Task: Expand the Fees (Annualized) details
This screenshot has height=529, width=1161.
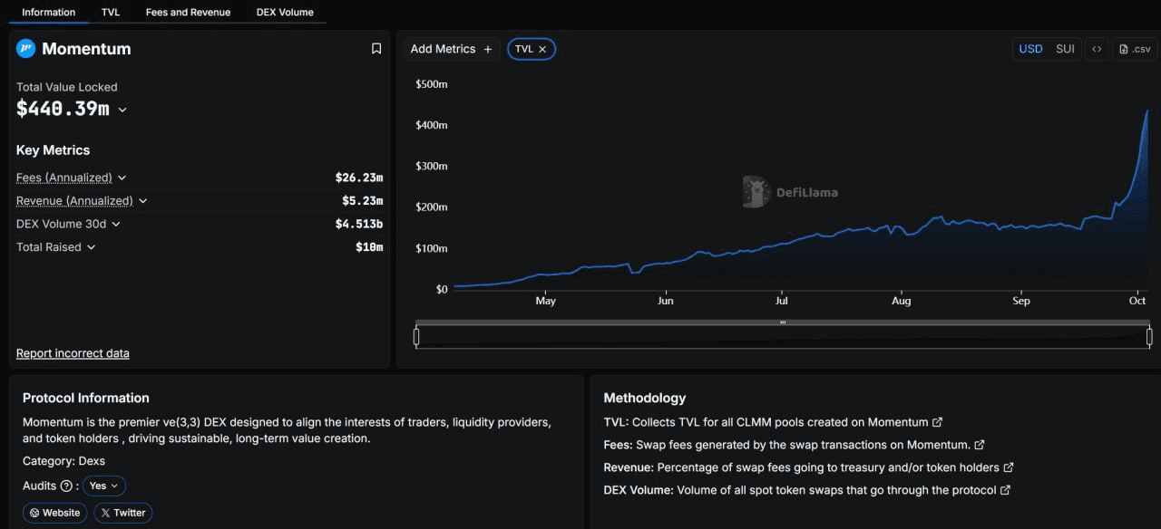Action: pos(122,178)
